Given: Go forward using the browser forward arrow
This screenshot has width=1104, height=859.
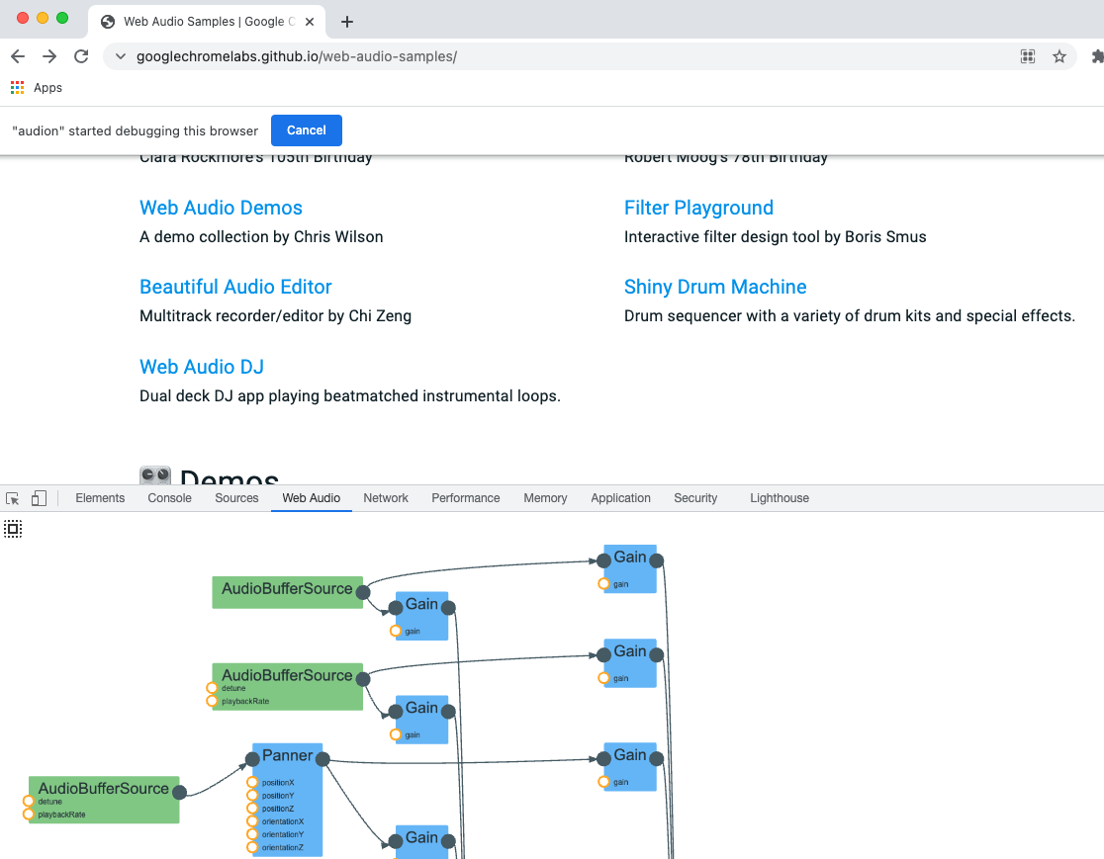Looking at the screenshot, I should pyautogui.click(x=49, y=56).
